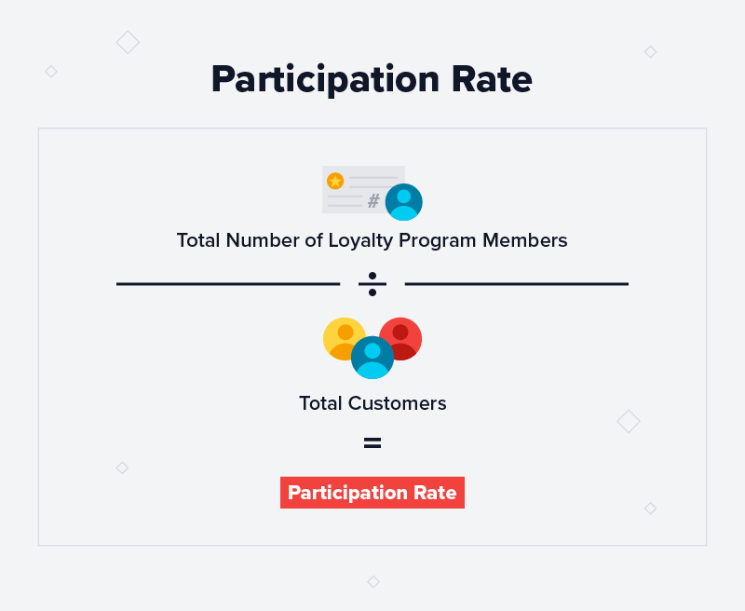Click the large diamond near top left
Viewport: 745px width, 611px height.
(128, 42)
